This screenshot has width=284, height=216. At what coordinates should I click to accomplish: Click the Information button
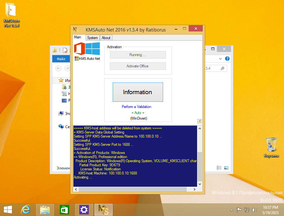(138, 92)
